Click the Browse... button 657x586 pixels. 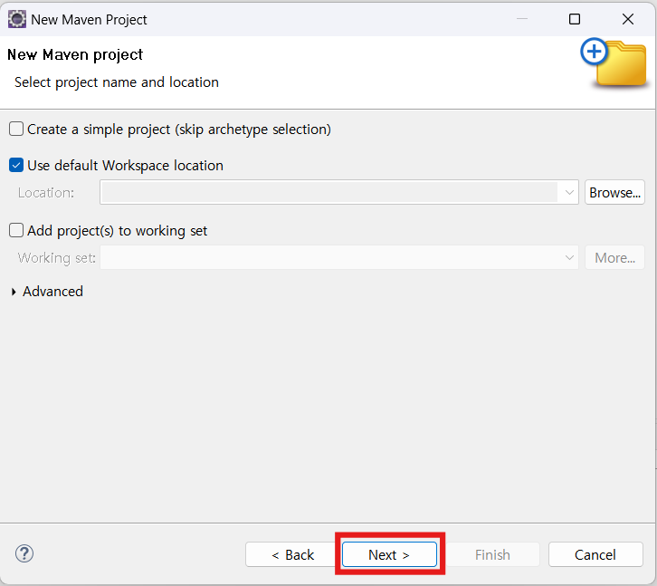[614, 193]
